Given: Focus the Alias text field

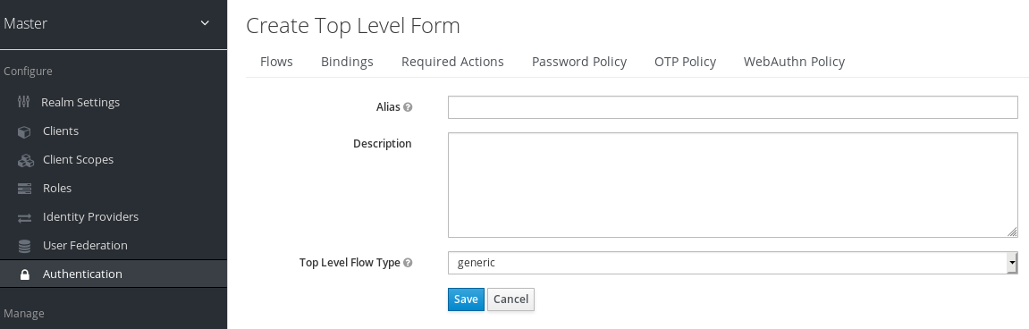Looking at the screenshot, I should pyautogui.click(x=732, y=107).
